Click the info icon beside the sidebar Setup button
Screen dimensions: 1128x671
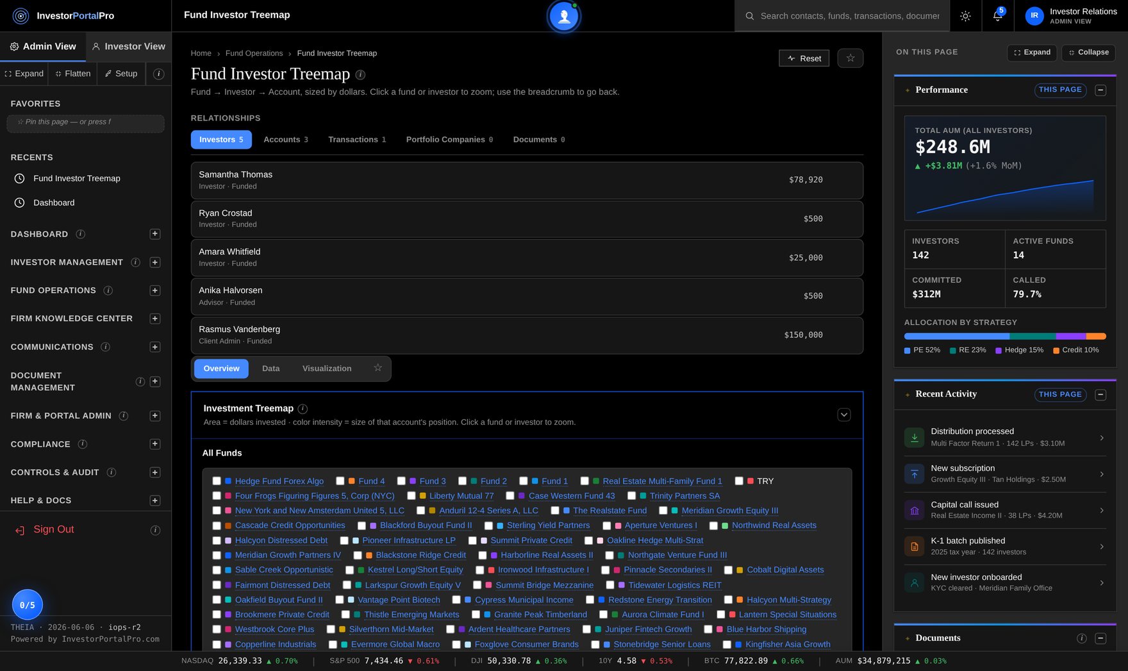tap(159, 74)
